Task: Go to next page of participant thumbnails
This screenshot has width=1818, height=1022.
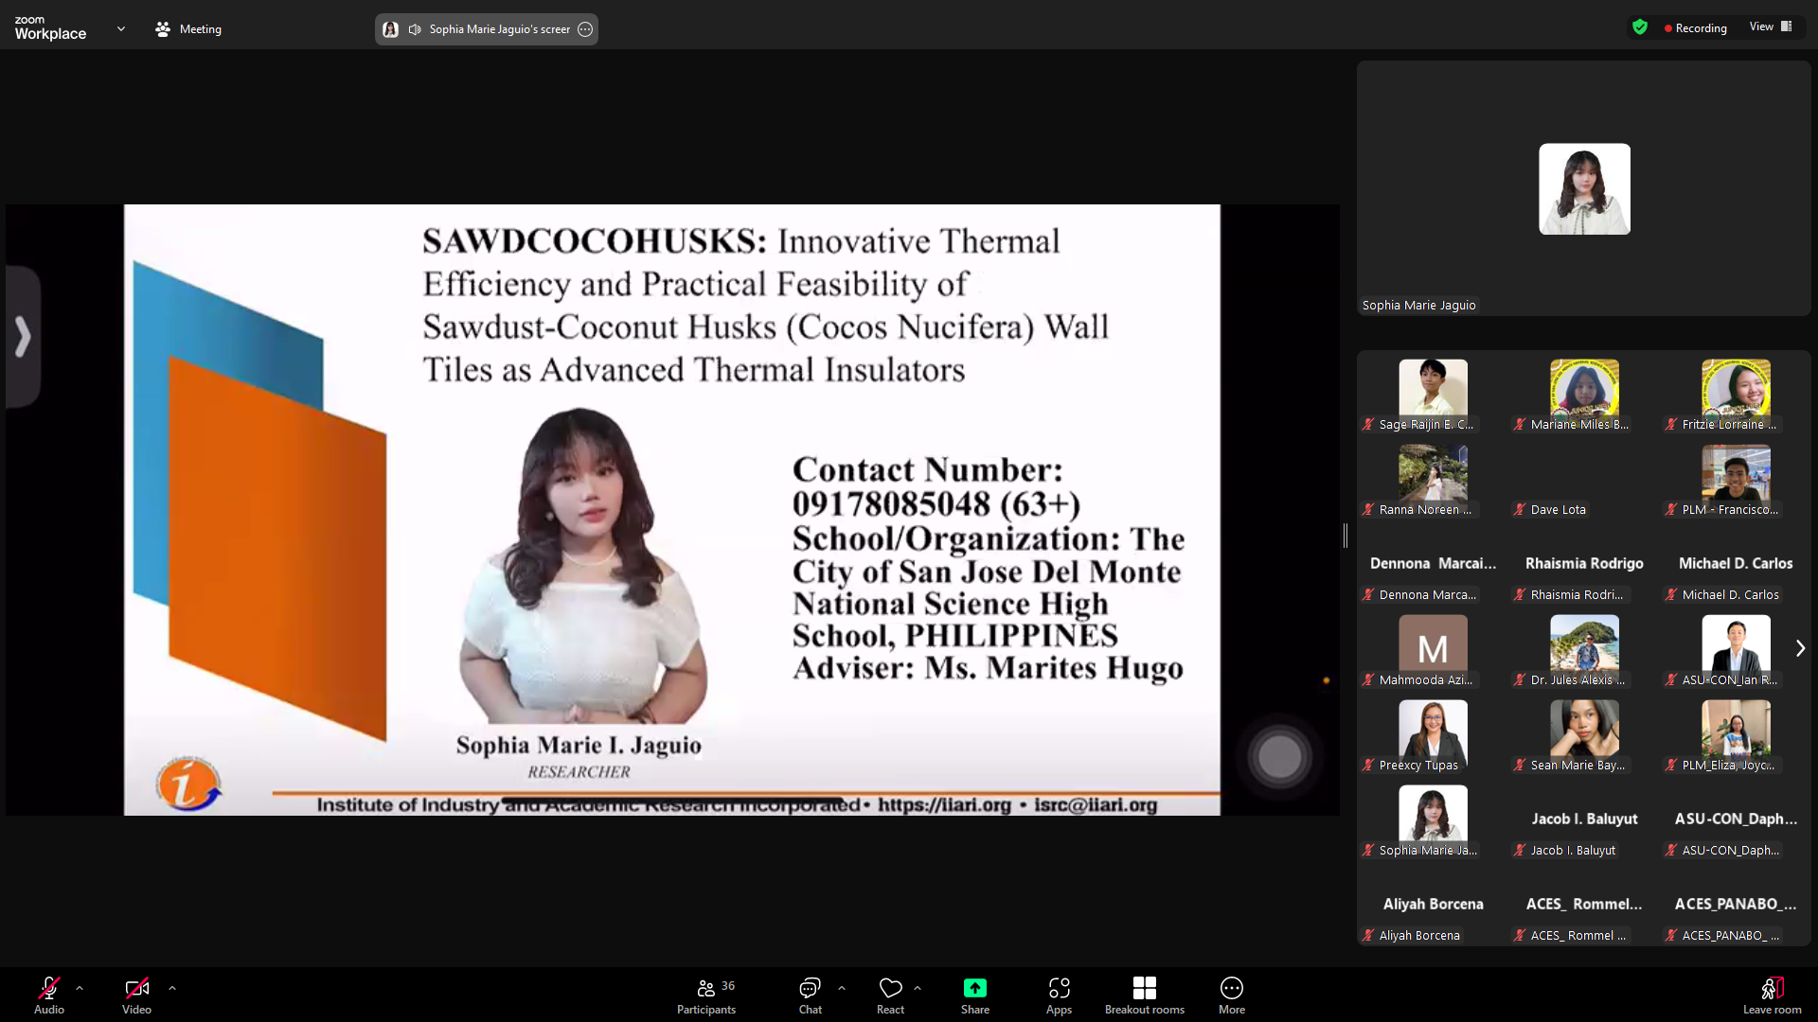Action: [x=1800, y=648]
